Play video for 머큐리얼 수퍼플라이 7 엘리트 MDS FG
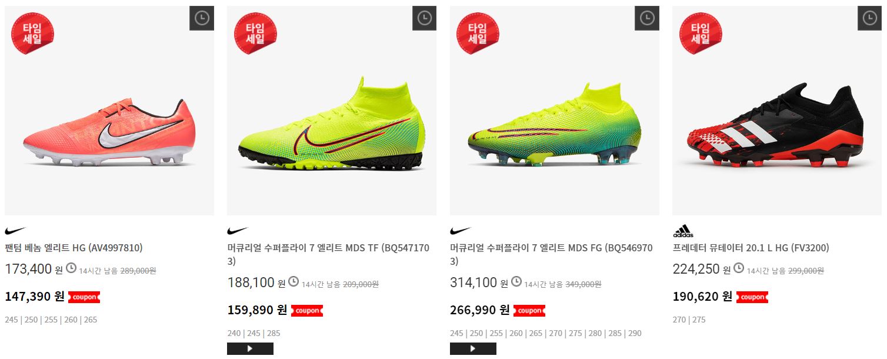Screen dimensions: 887x359 tap(473, 348)
